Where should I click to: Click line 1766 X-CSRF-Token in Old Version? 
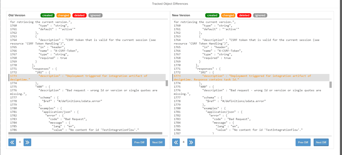pyautogui.click(x=59, y=51)
